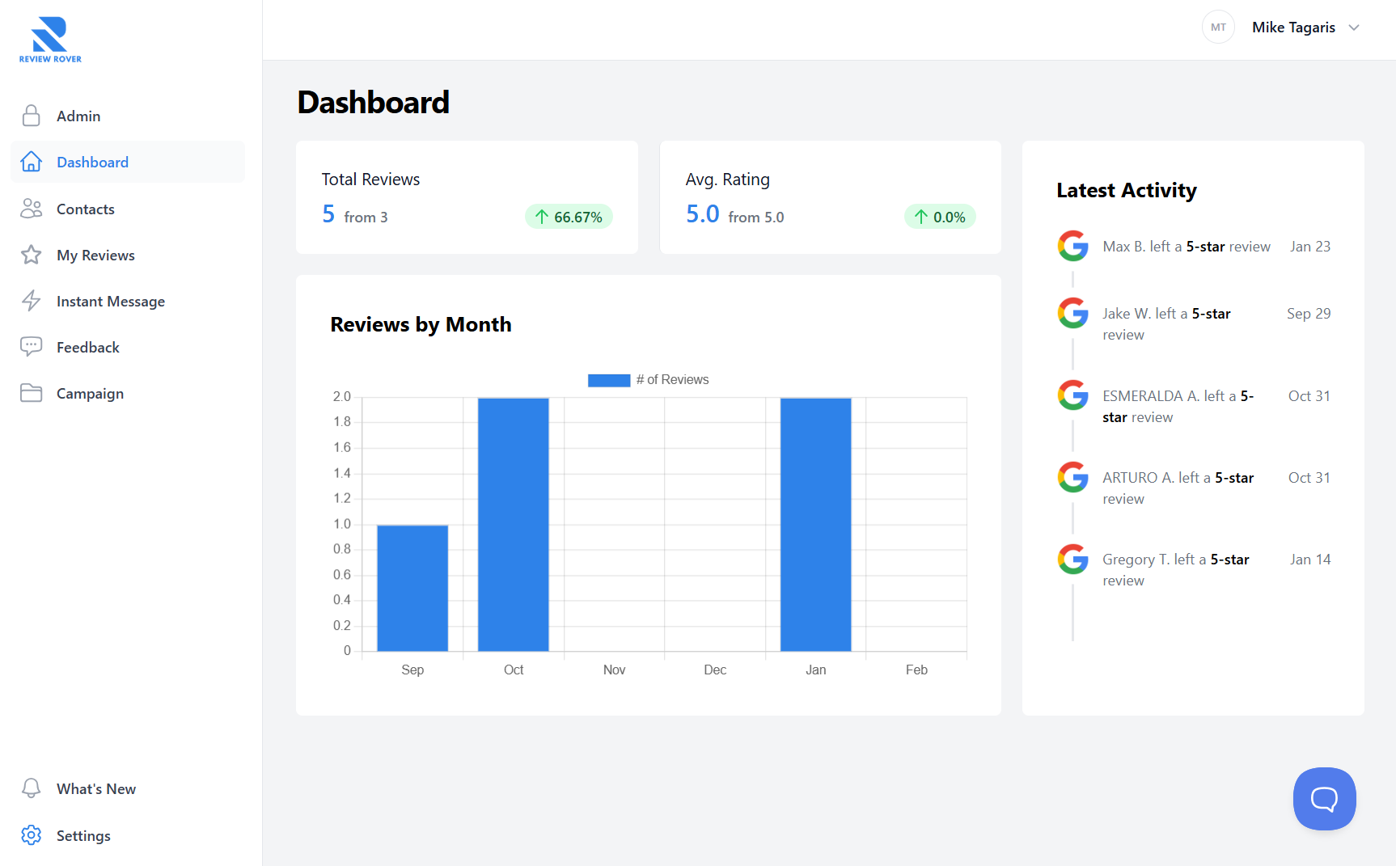Image resolution: width=1396 pixels, height=866 pixels.
Task: Click the Review Rover logo
Action: click(x=50, y=40)
